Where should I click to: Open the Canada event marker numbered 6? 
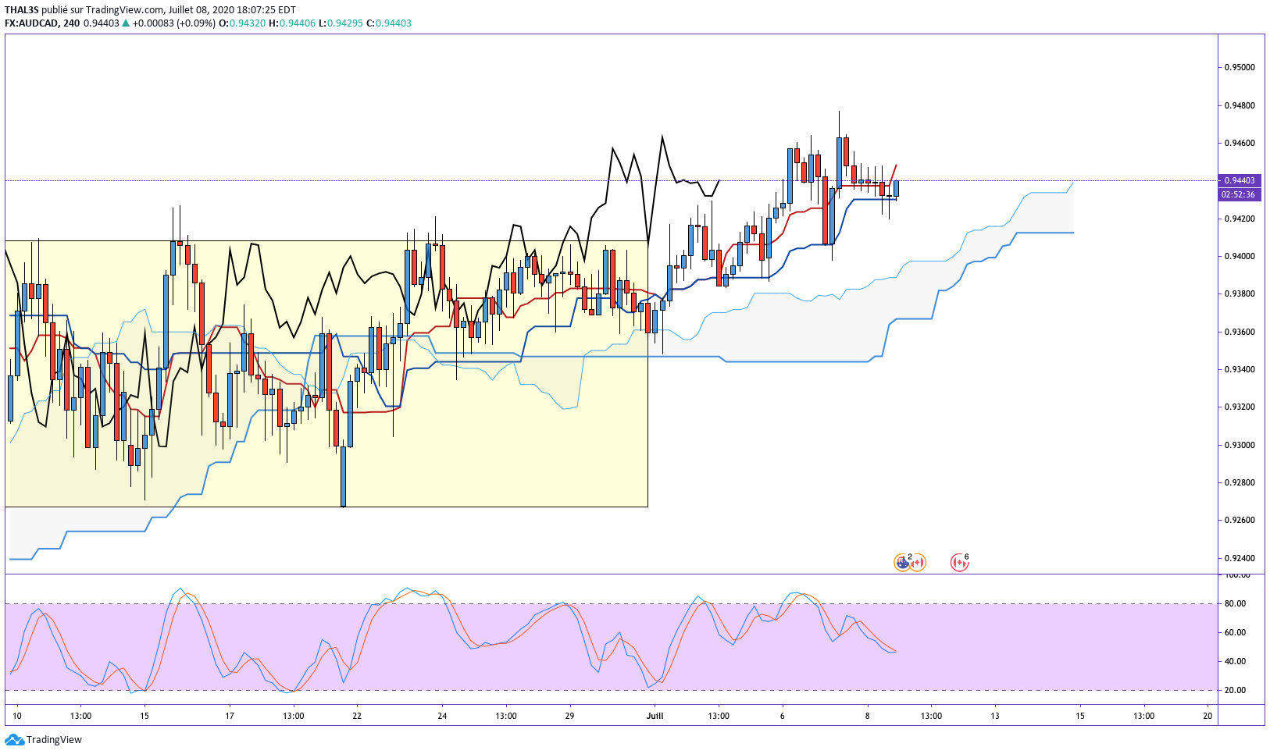(960, 562)
